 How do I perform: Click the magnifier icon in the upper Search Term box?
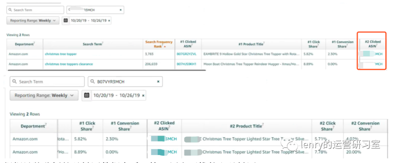pyautogui.click(x=10, y=10)
